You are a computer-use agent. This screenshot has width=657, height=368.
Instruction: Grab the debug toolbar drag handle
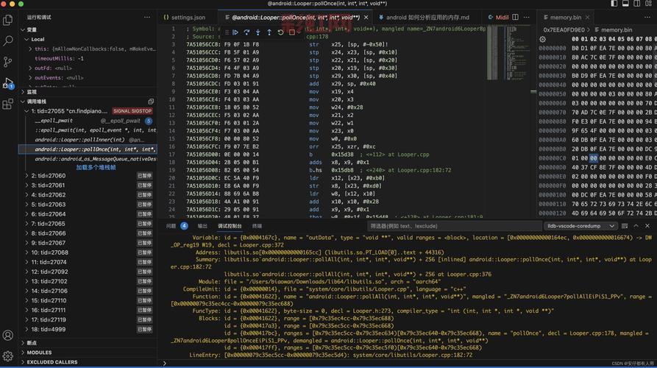pos(227,32)
